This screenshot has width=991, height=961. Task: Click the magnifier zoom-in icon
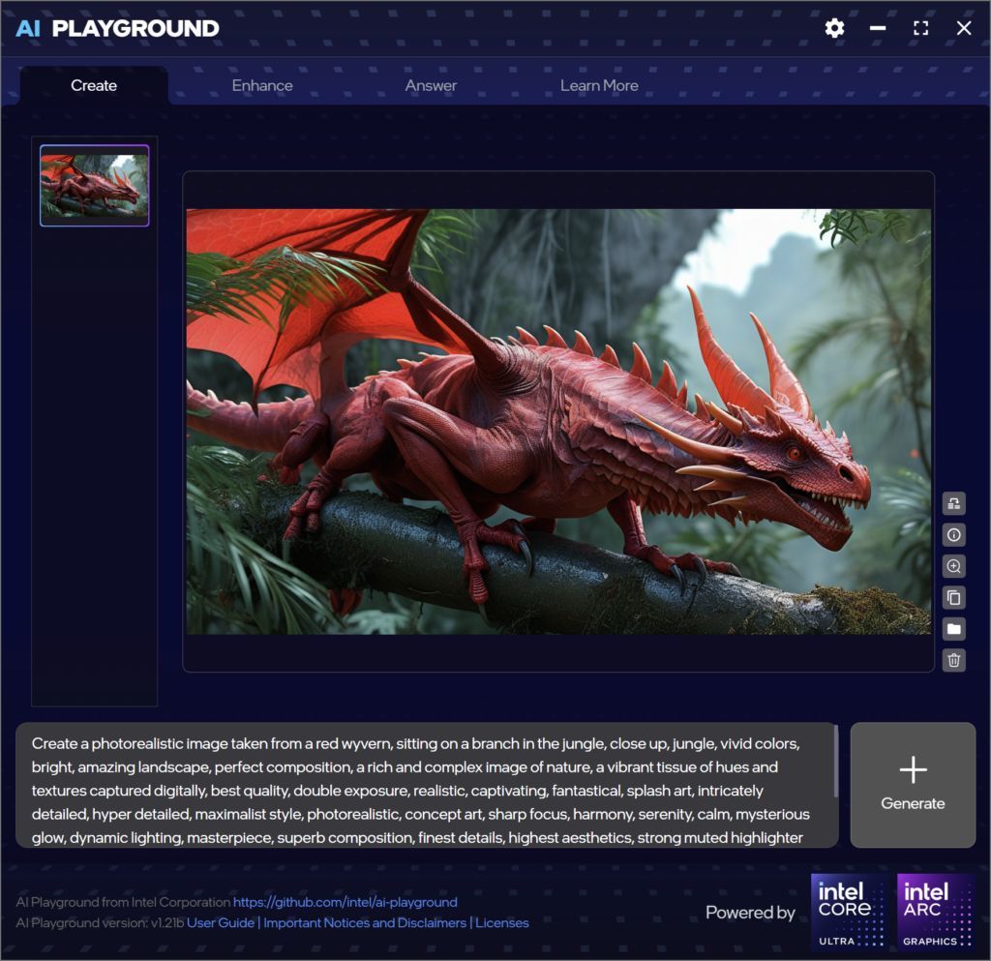point(953,566)
